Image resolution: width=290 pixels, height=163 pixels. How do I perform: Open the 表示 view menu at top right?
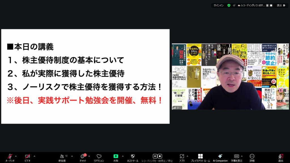click(279, 5)
